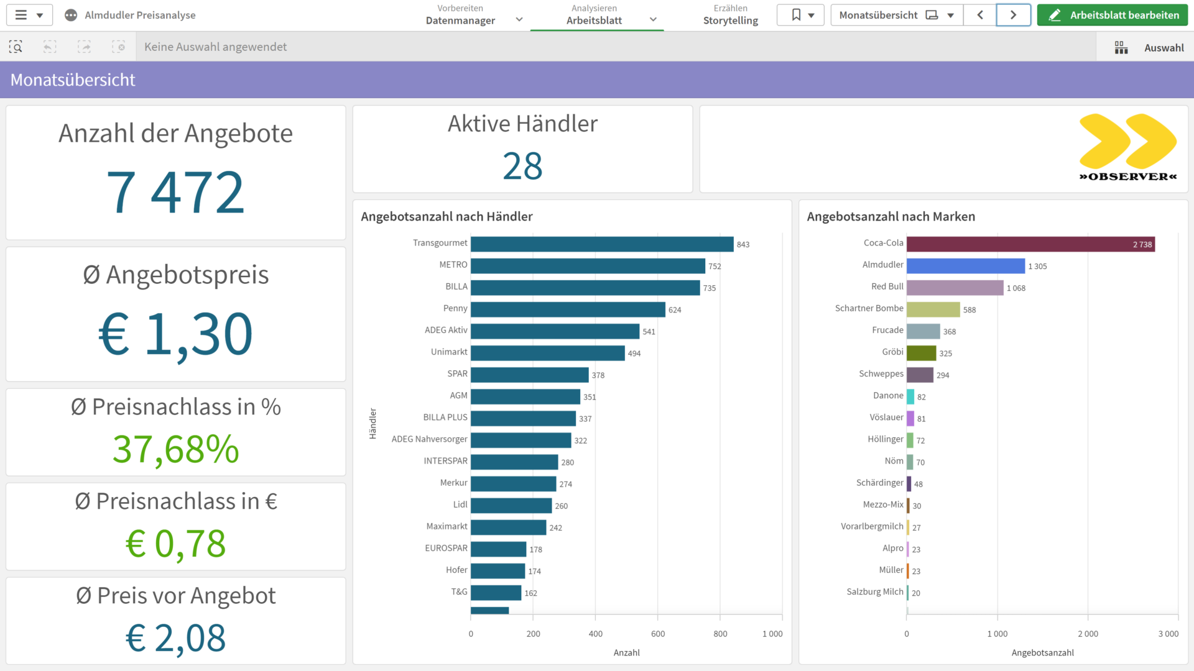Click the Unimarkt retailer label
1194x671 pixels.
pos(449,352)
